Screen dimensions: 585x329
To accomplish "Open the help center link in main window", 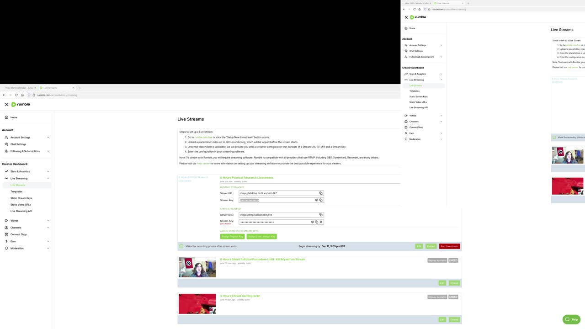I will pos(203,164).
